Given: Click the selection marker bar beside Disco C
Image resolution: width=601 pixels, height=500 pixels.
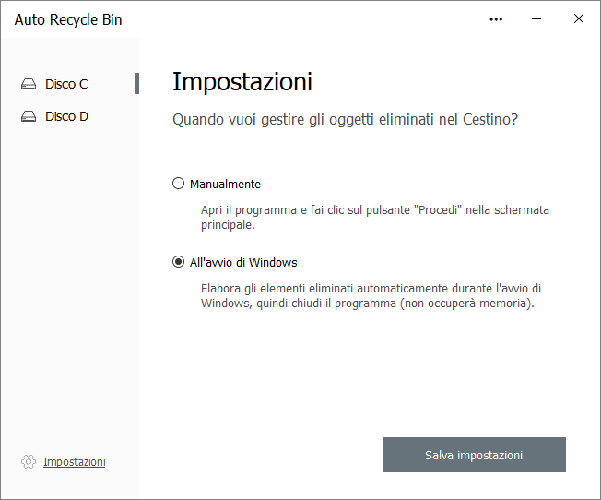Looking at the screenshot, I should tap(136, 84).
